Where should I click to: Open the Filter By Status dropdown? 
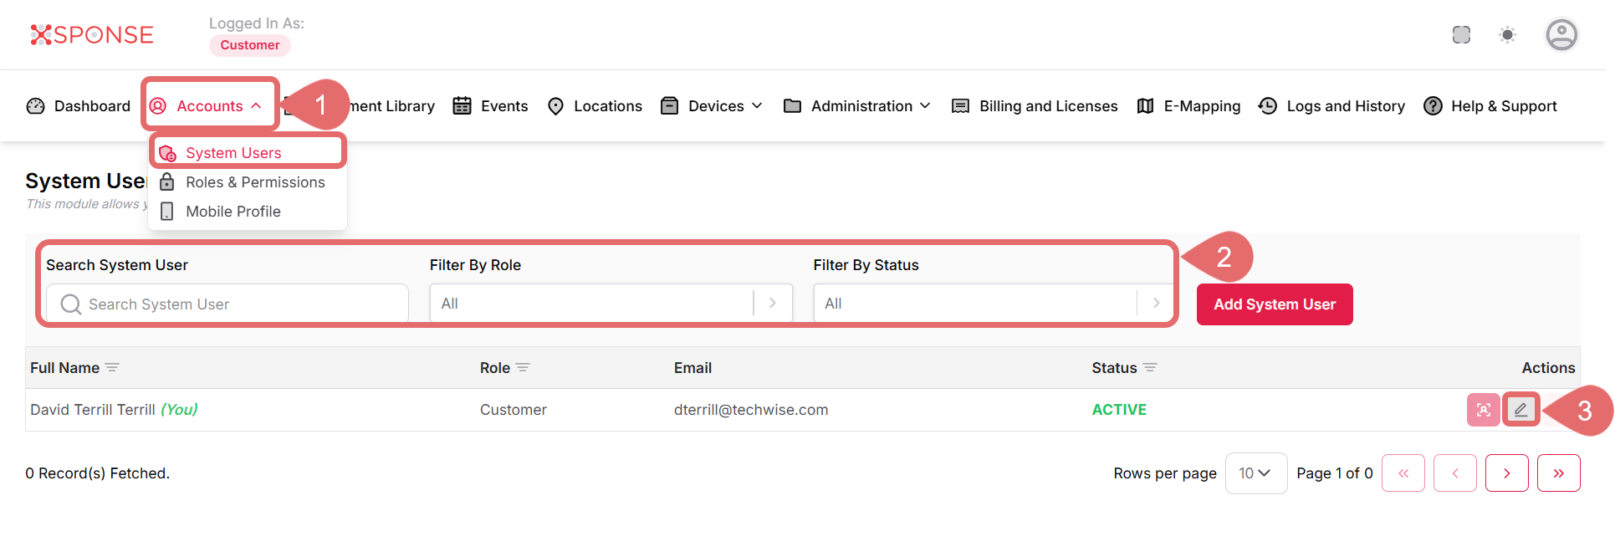[993, 304]
